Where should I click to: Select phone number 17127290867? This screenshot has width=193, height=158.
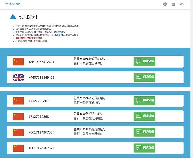(x=39, y=101)
